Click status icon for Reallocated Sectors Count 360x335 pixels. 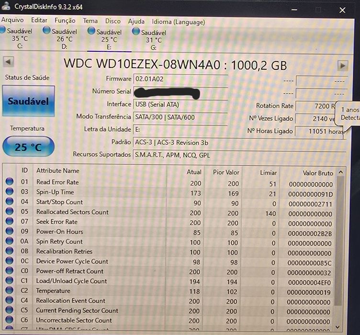pos(10,211)
